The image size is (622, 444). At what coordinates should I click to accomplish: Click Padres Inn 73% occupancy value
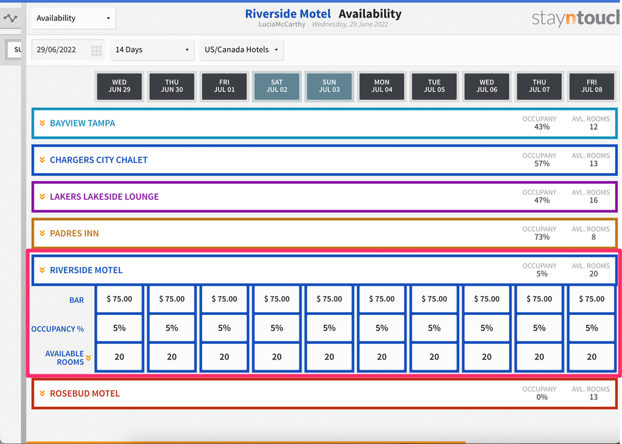point(542,237)
